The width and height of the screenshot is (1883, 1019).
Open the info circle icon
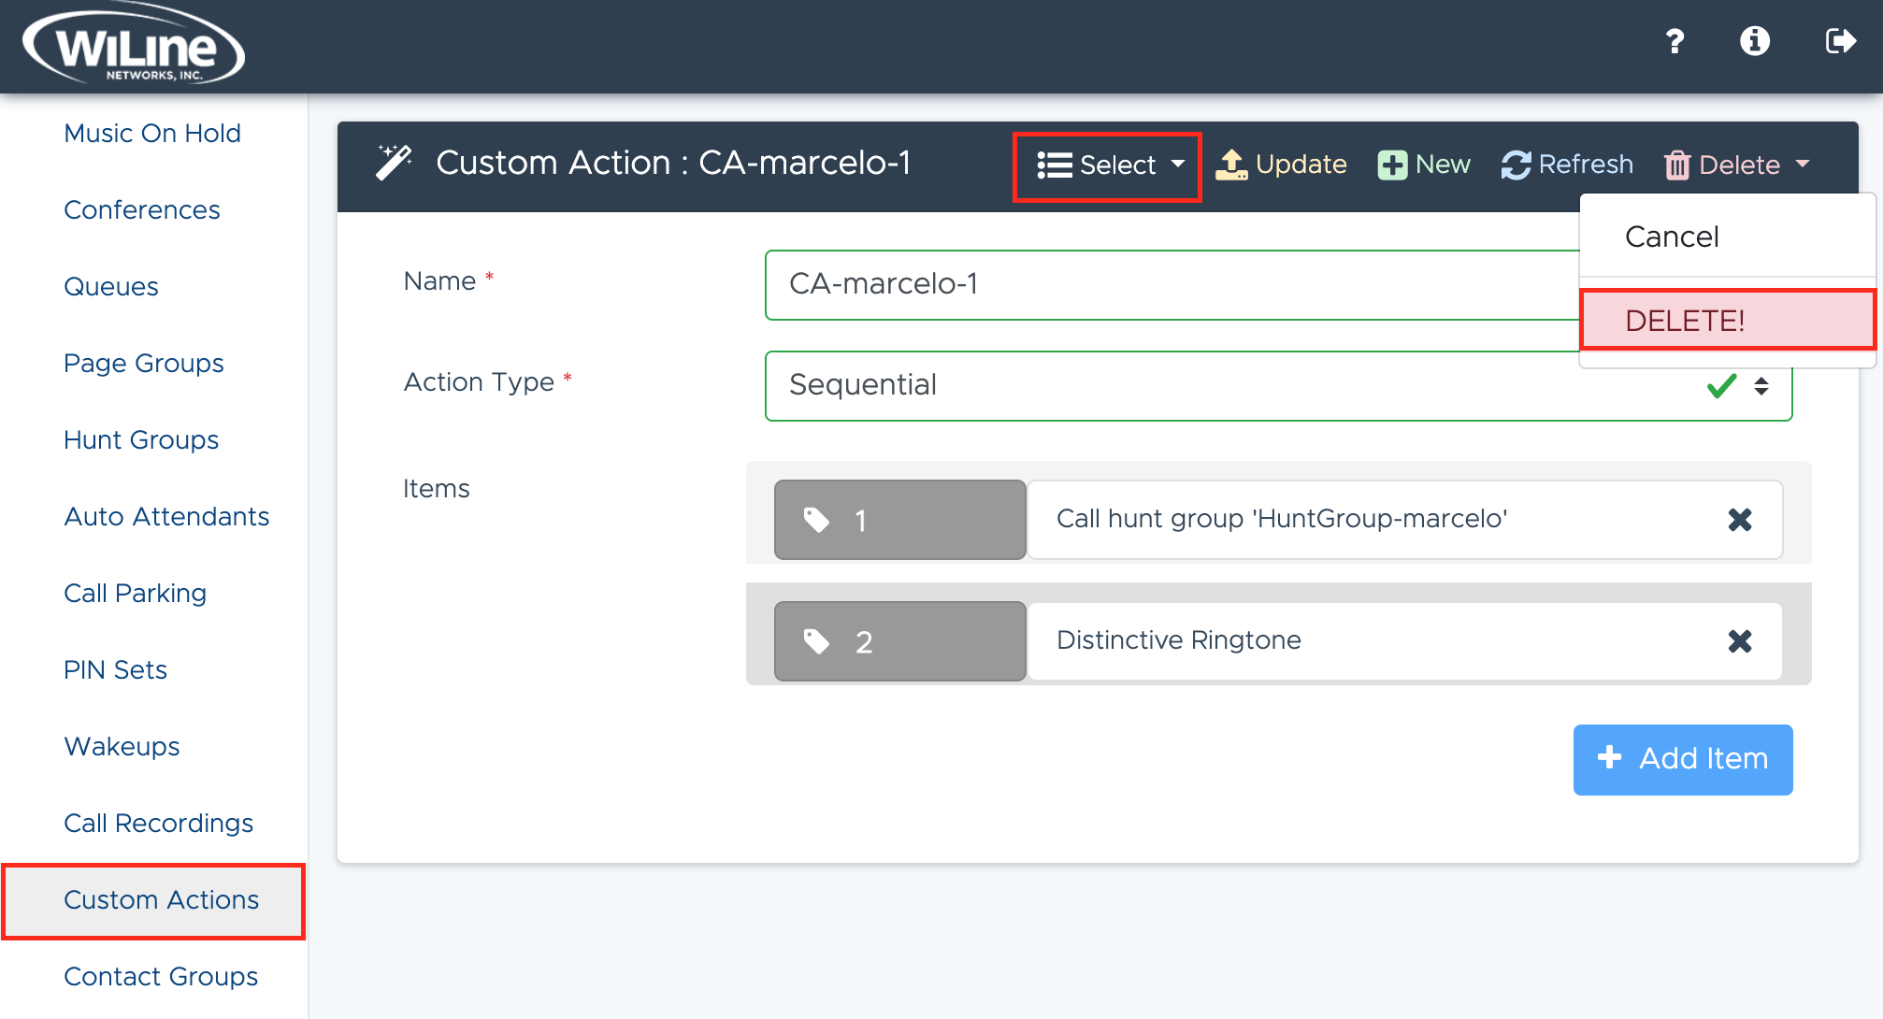1755,41
